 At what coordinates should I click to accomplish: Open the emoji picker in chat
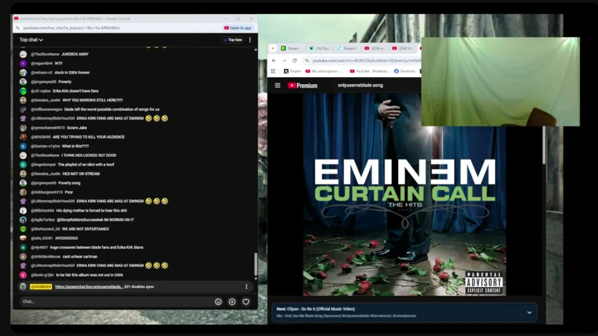click(x=218, y=301)
